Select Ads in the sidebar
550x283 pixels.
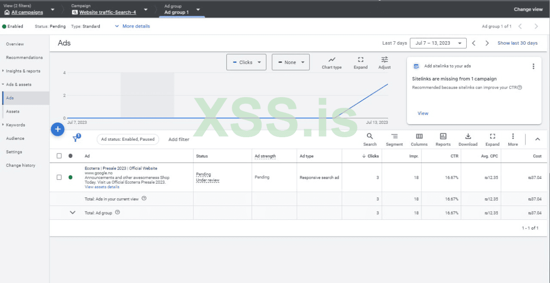click(x=26, y=98)
